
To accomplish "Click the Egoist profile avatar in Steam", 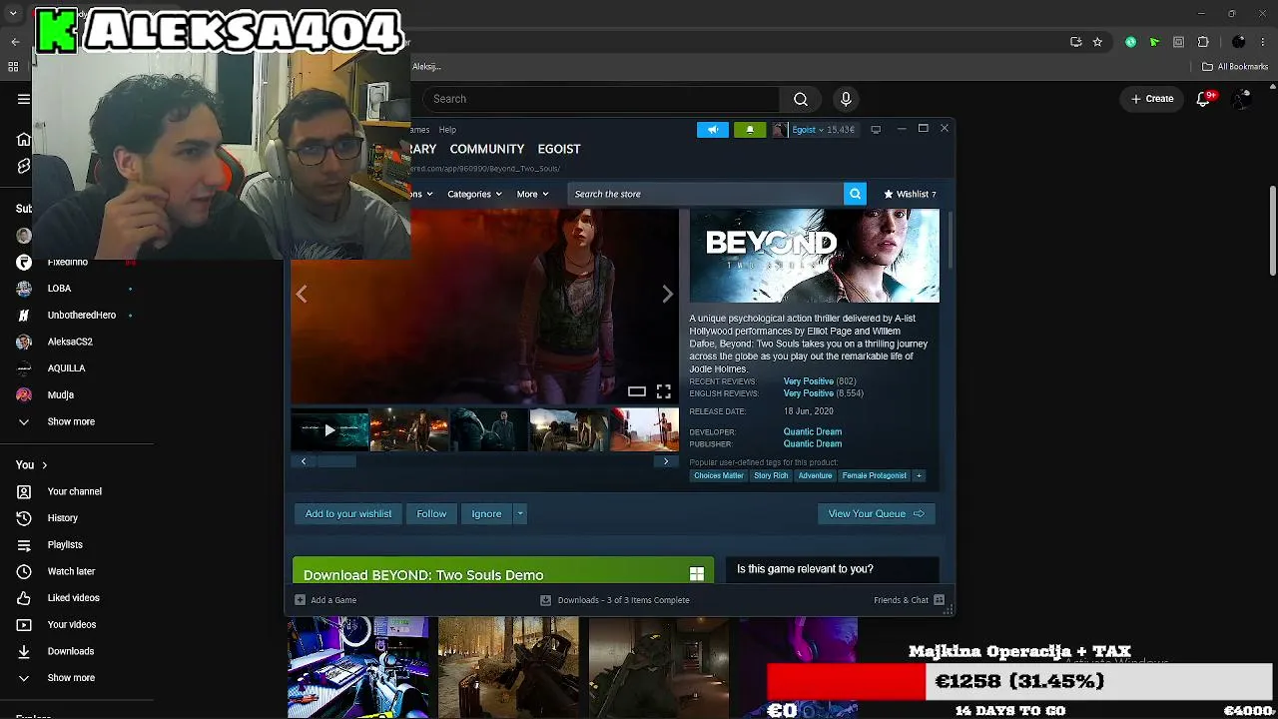I will tap(780, 130).
